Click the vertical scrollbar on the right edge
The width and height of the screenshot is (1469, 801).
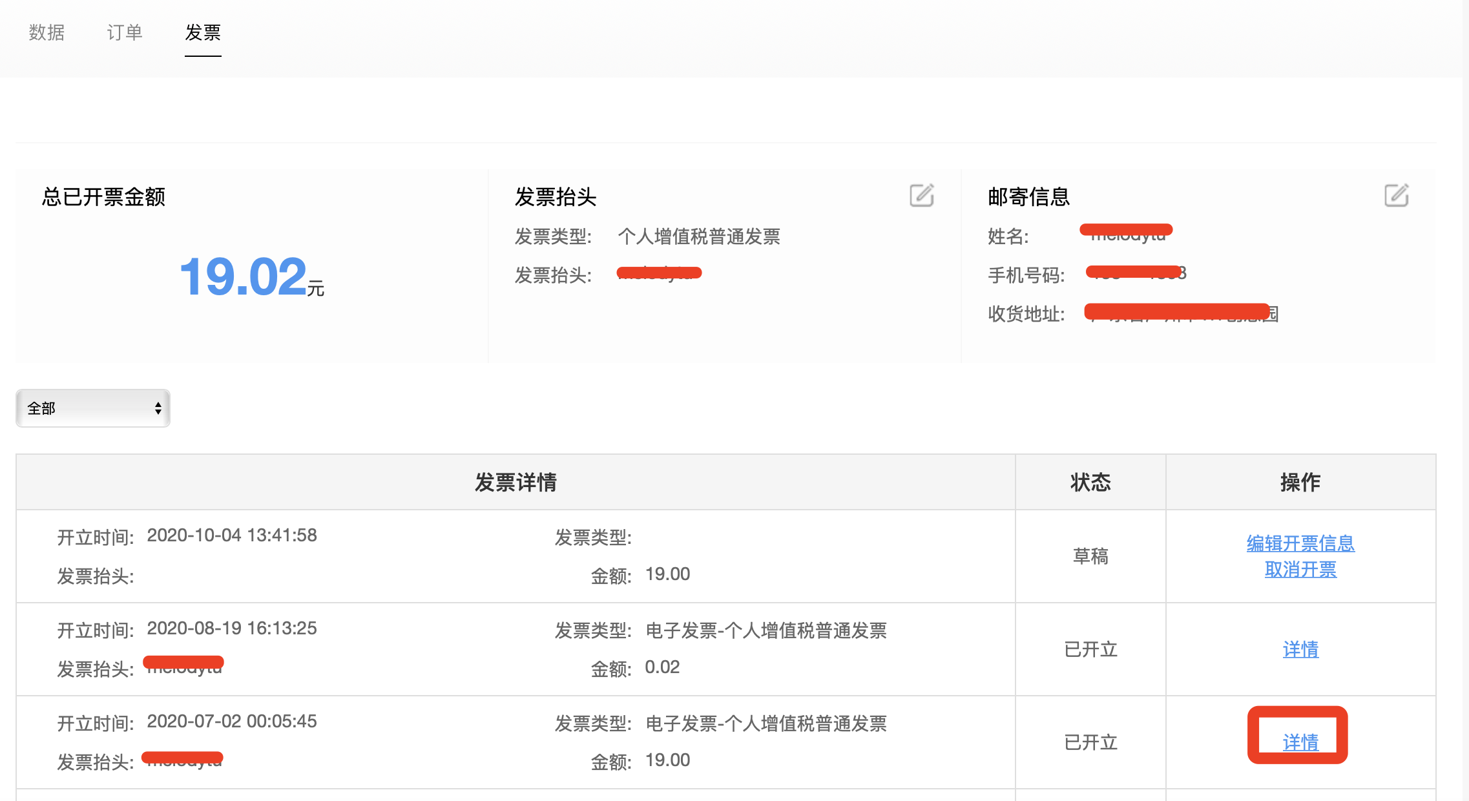click(1465, 400)
